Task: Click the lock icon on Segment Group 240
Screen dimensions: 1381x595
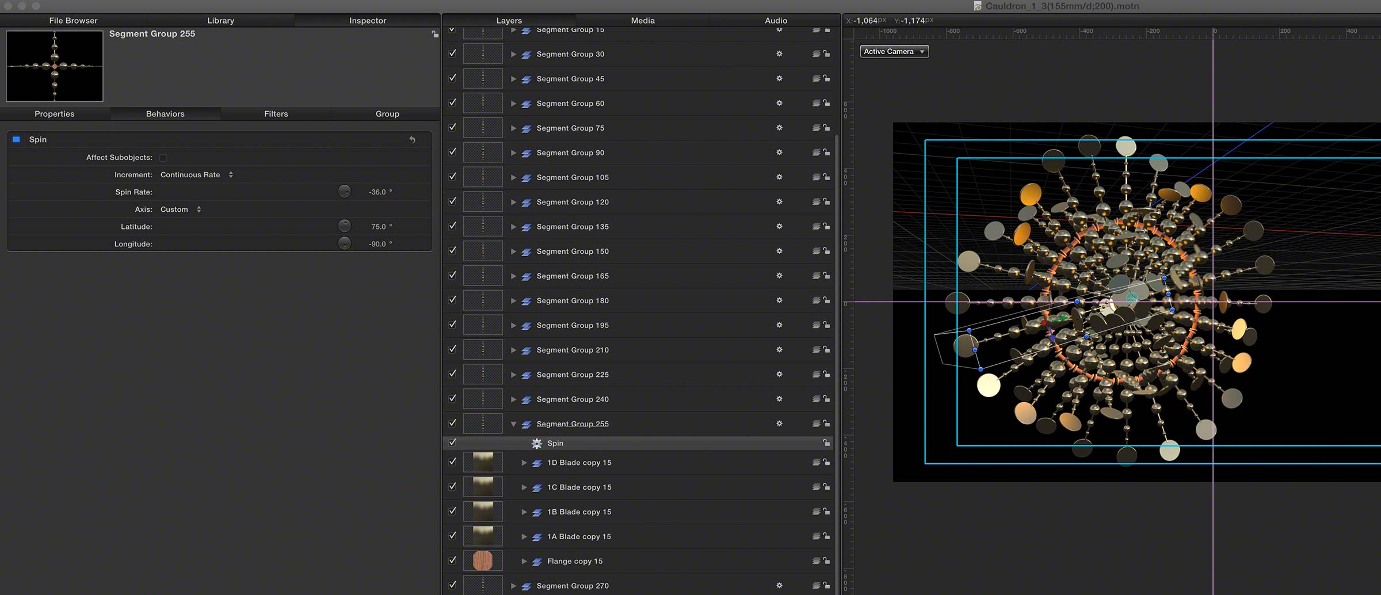Action: coord(826,399)
